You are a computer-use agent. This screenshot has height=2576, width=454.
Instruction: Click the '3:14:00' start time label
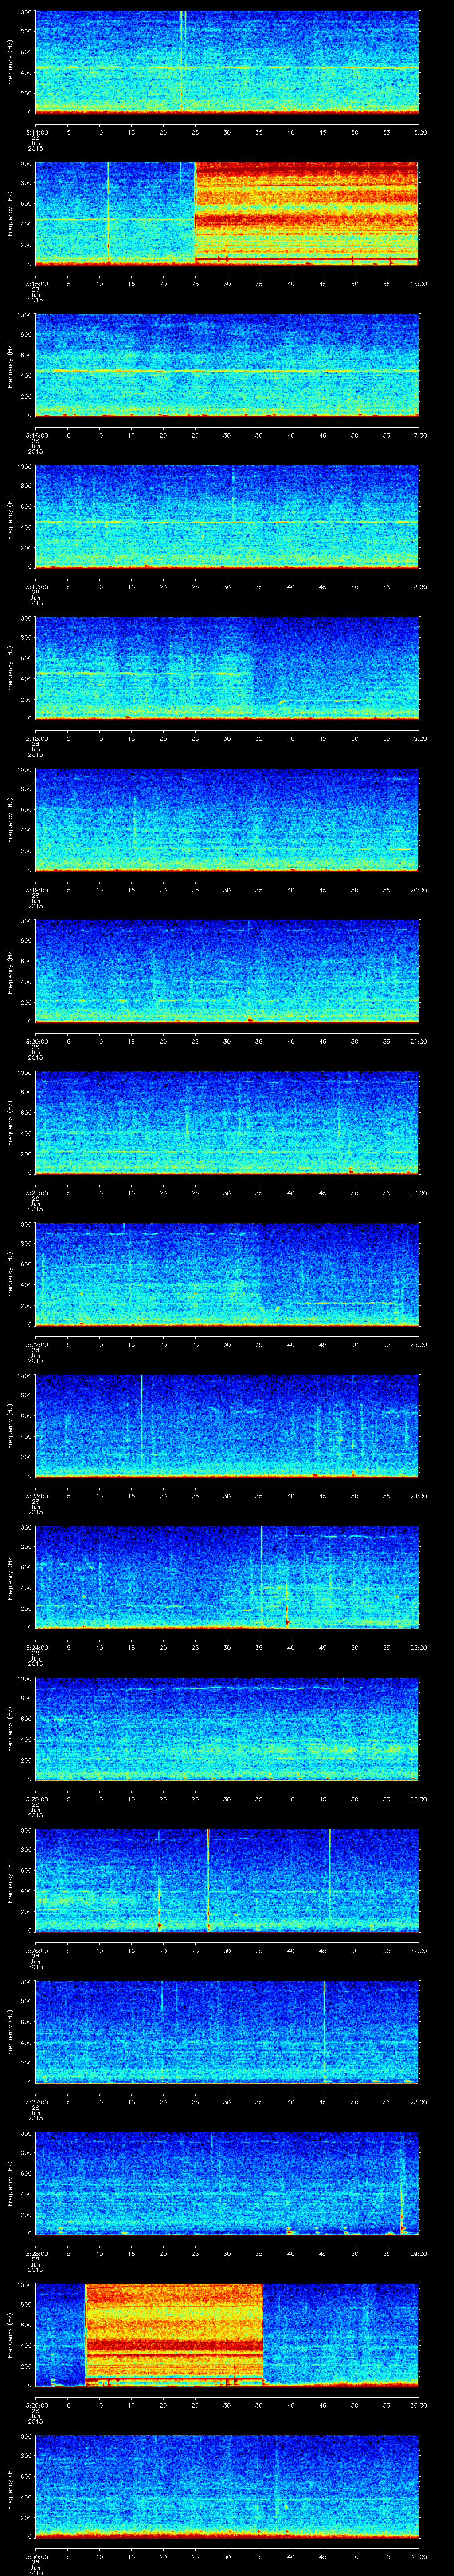pos(36,132)
